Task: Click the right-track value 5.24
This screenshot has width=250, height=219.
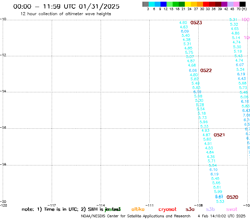Action: 241,69
